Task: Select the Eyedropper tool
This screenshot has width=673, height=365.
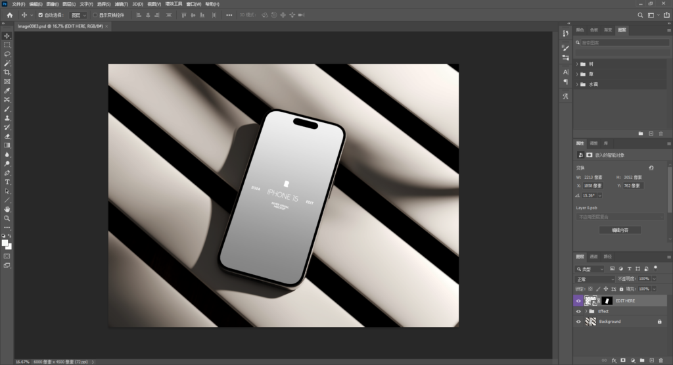Action: [7, 91]
